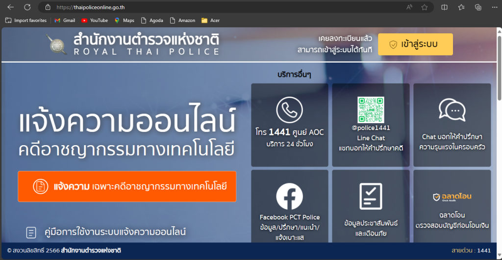Image resolution: width=502 pixels, height=260 pixels.
Task: Open the split screen icon in toolbar
Action: tap(444, 7)
